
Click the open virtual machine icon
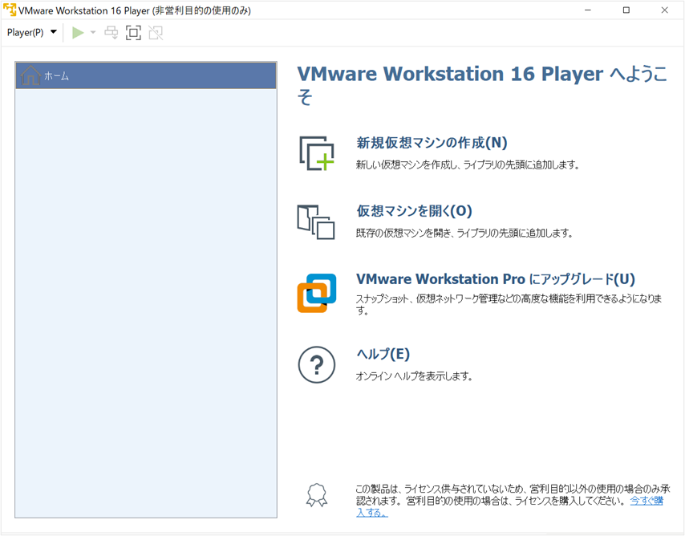[x=316, y=222]
